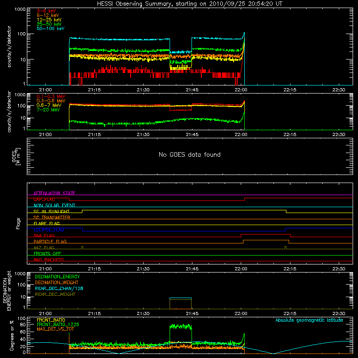Click the DECIMATION_WEIGHT legend label

point(57,282)
